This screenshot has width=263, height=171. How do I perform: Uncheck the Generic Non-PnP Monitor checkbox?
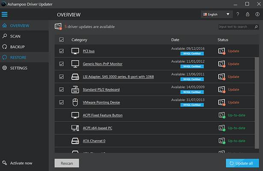[x=61, y=64]
